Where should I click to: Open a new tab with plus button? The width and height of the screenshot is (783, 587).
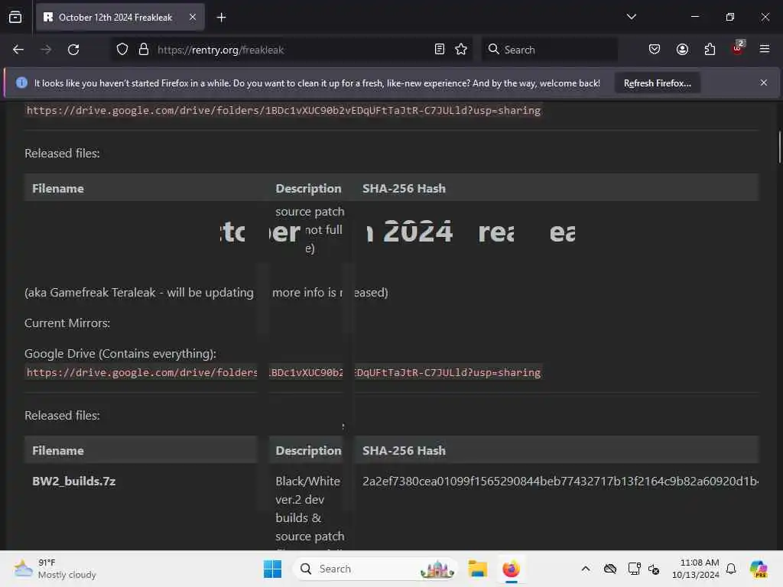[x=221, y=18]
